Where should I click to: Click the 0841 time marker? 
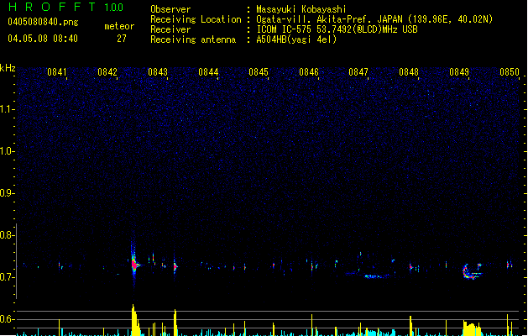57,72
